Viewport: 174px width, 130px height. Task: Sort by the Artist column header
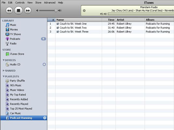tap(130, 20)
